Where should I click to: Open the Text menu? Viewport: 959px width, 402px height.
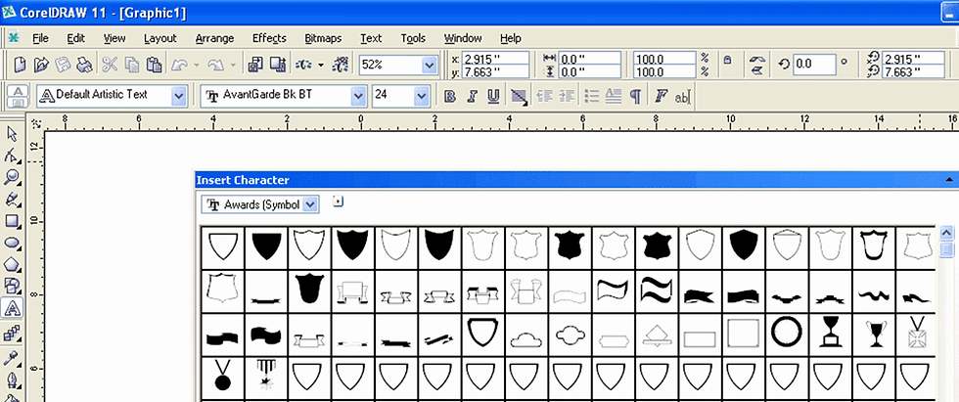tap(371, 38)
